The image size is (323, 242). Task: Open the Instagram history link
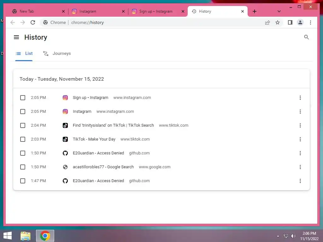(x=82, y=112)
